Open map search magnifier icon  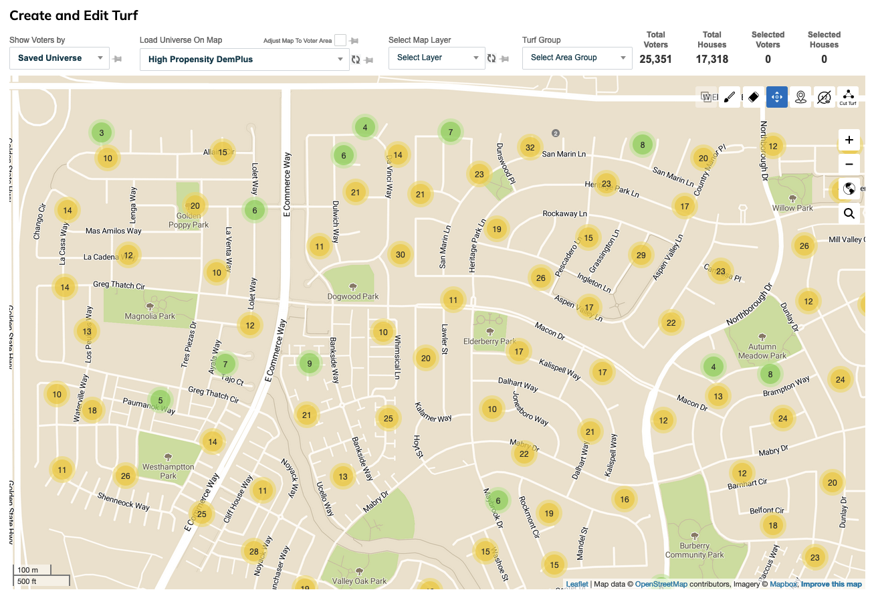tap(849, 213)
